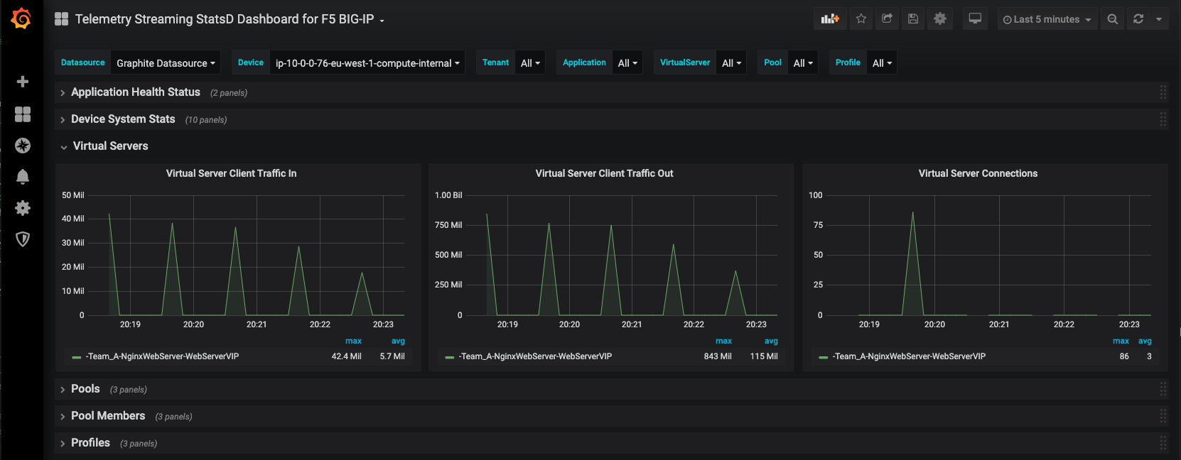
Task: Open the Graphite Datasource dropdown
Action: (x=166, y=62)
